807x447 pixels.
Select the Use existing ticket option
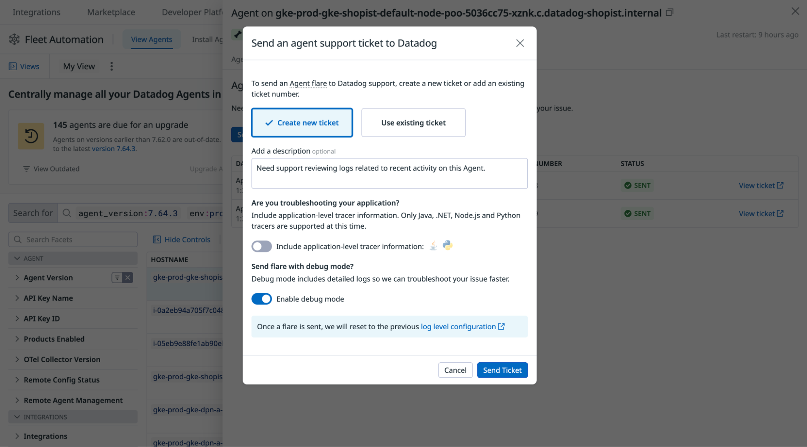click(x=413, y=123)
